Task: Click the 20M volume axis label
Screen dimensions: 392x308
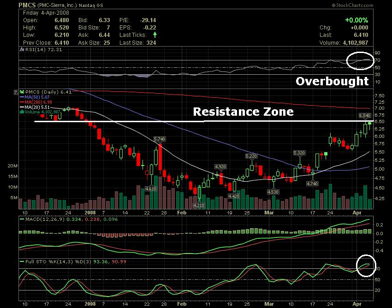Action: [12, 166]
